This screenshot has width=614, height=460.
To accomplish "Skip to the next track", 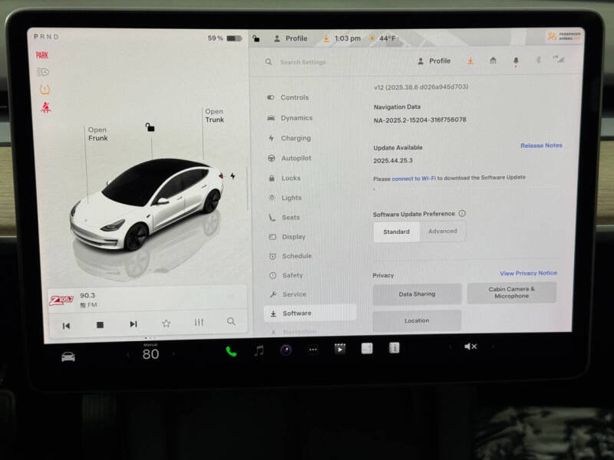I will point(132,324).
